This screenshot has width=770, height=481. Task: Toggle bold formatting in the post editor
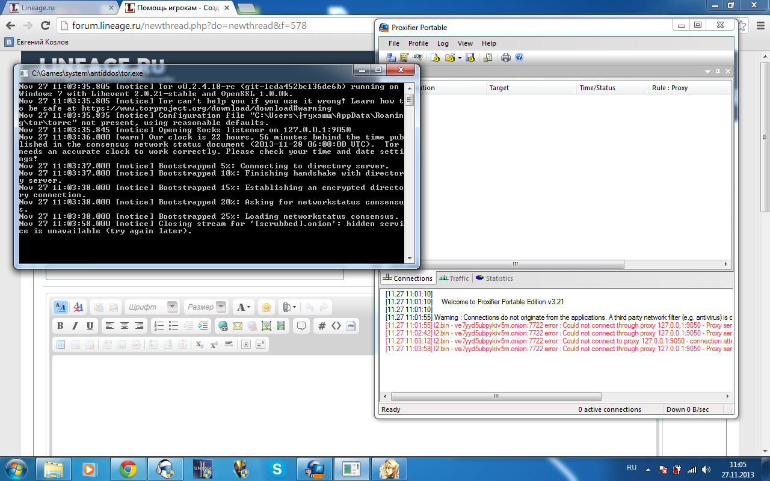(x=60, y=326)
